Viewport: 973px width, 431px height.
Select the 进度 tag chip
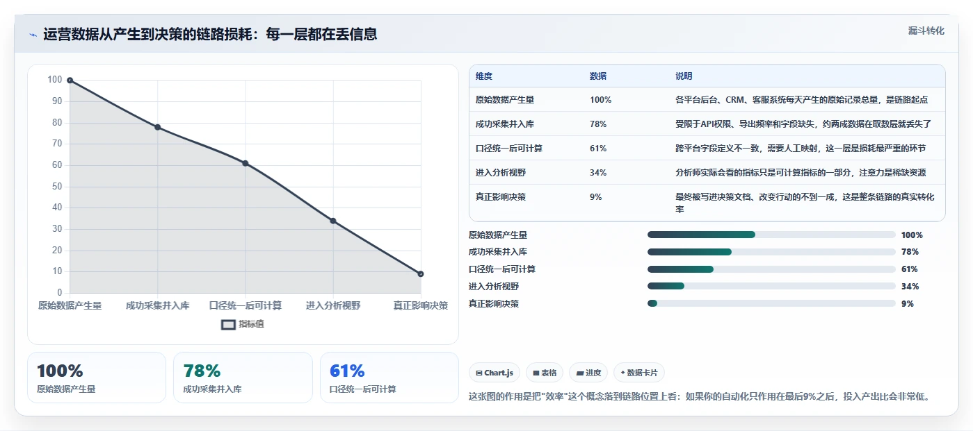pos(588,373)
